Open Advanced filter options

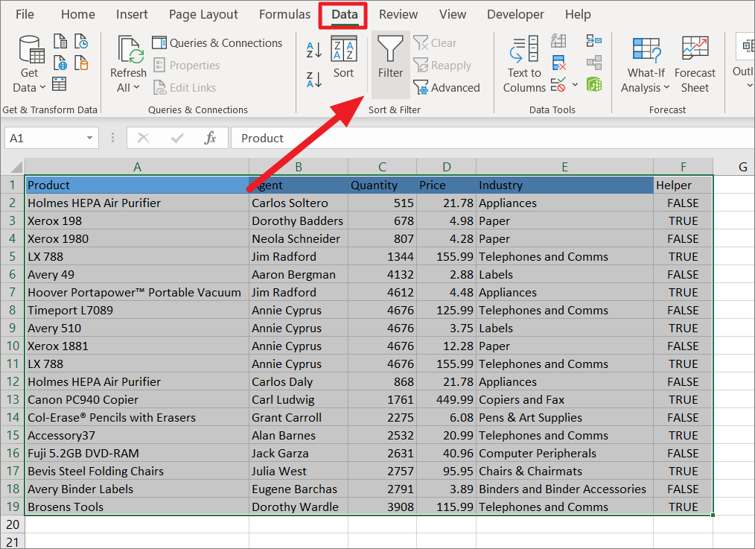(x=446, y=88)
